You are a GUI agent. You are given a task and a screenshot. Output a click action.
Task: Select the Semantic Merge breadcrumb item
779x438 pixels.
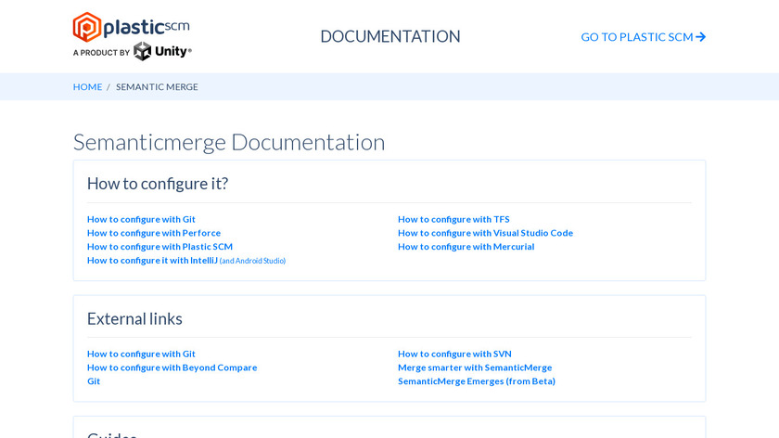157,86
